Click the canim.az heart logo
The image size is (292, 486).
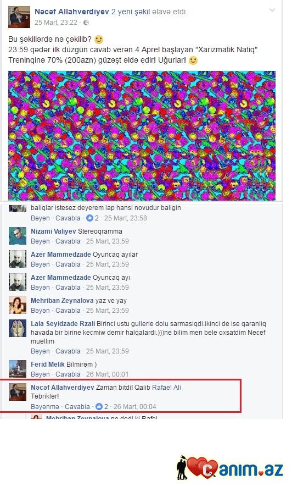[x=230, y=468]
